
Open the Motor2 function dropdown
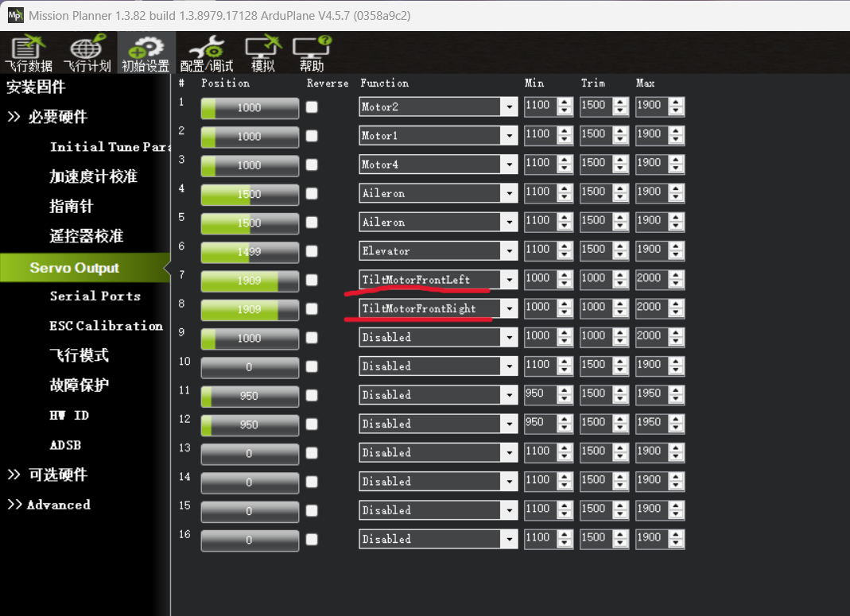coord(509,107)
